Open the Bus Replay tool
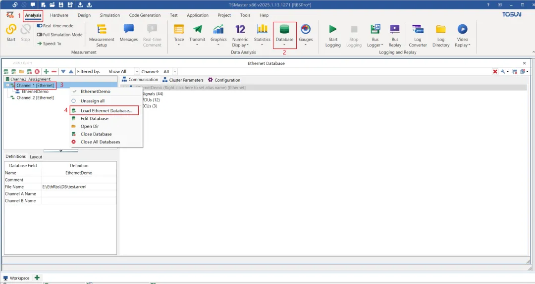Viewport: 535px width, 284px height. [395, 29]
